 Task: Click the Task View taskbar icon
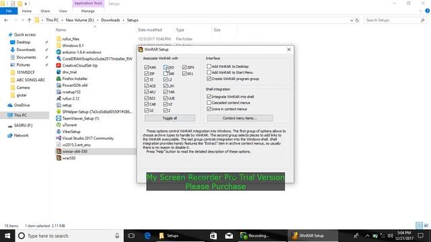pyautogui.click(x=131, y=236)
